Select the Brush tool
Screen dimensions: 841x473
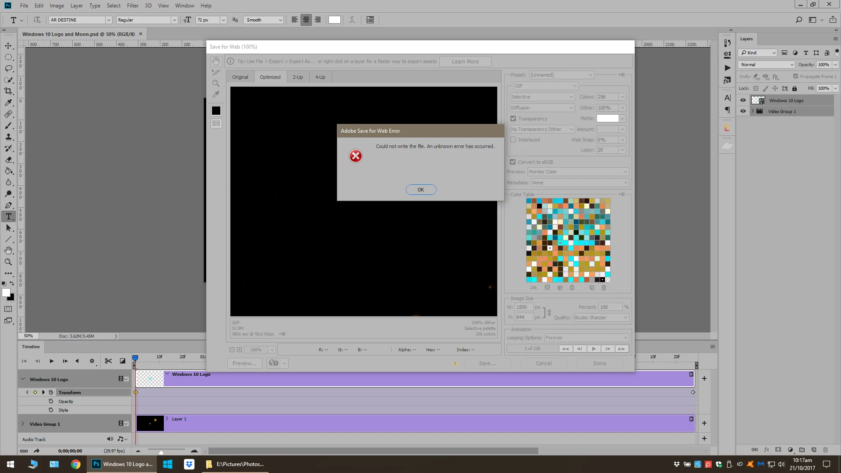pos(8,125)
